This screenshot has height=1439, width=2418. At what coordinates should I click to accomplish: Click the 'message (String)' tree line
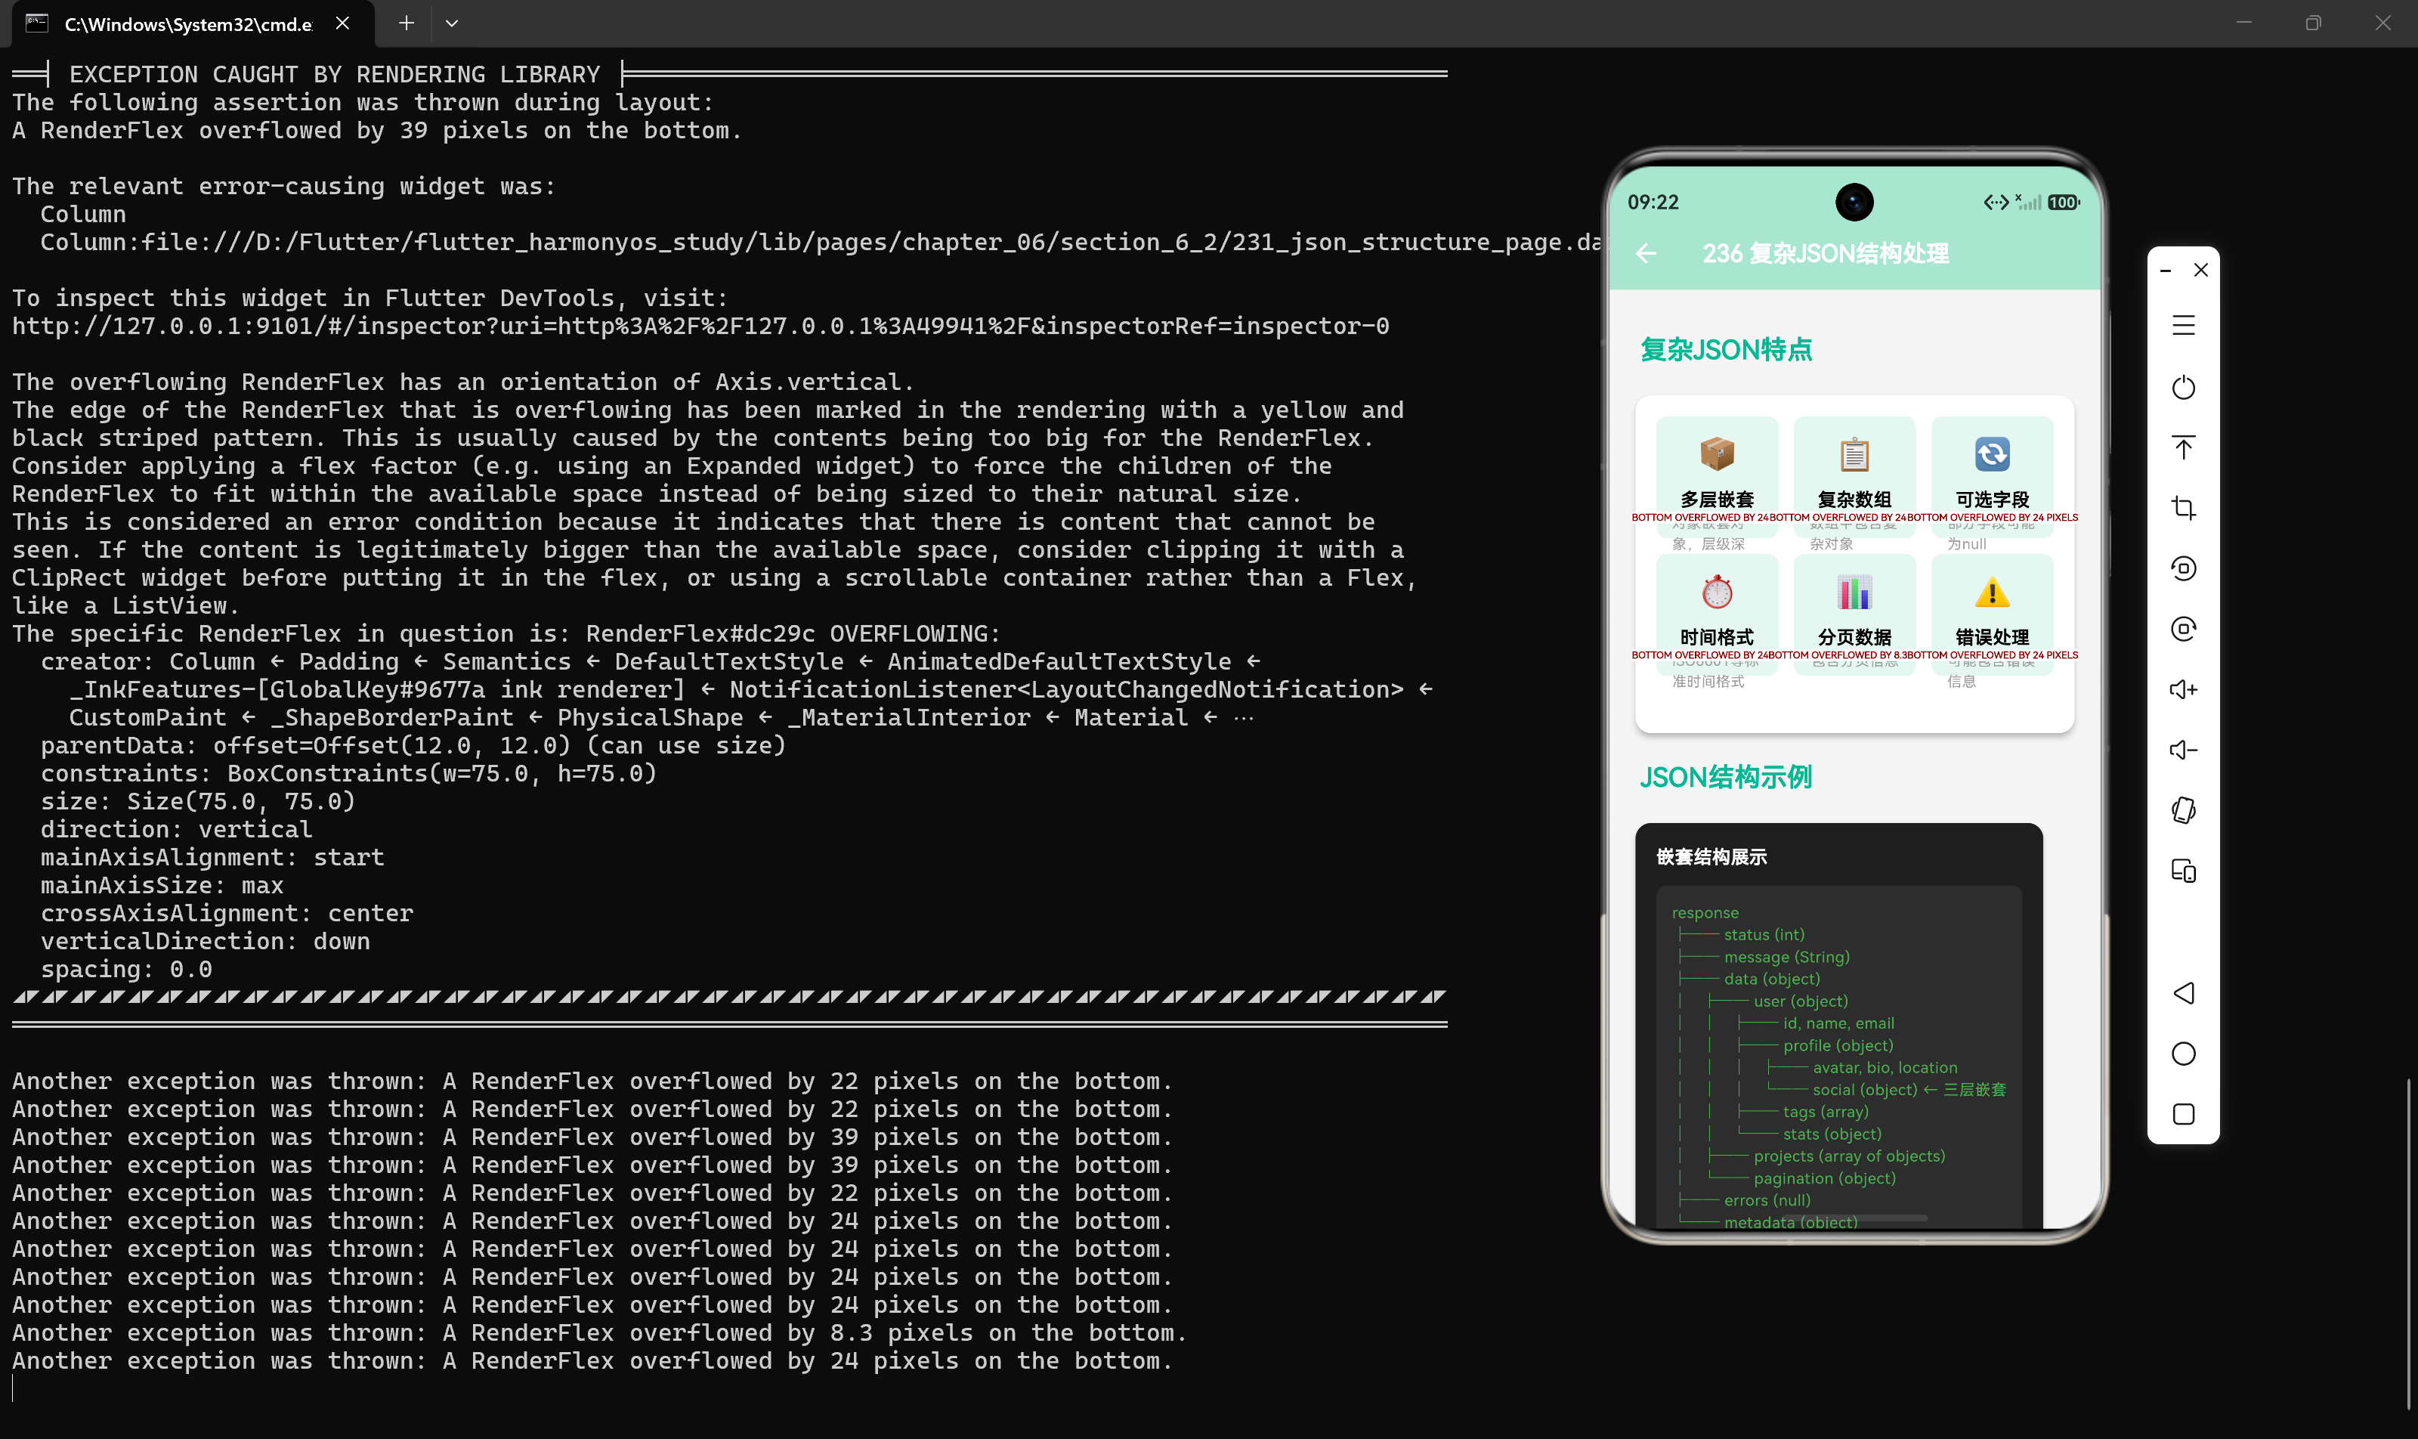tap(1786, 957)
